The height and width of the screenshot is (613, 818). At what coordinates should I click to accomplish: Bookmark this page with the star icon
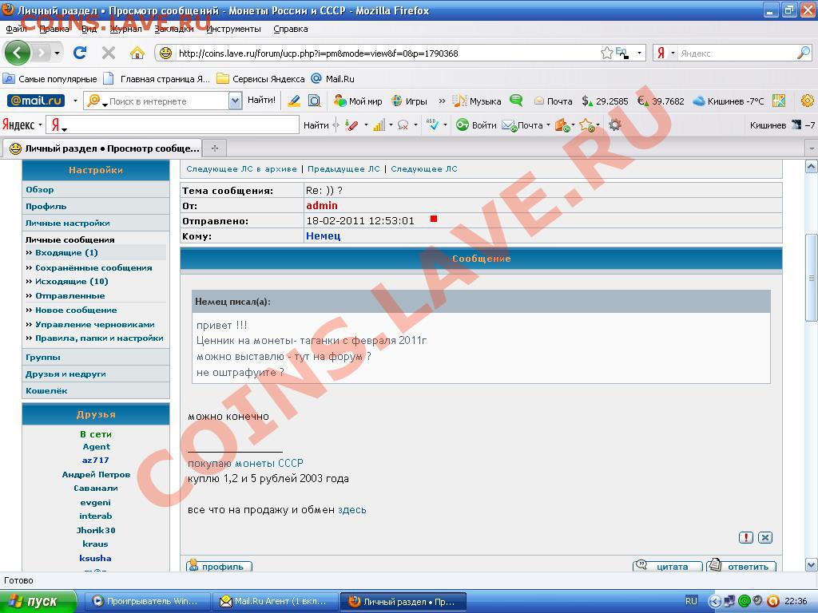606,53
